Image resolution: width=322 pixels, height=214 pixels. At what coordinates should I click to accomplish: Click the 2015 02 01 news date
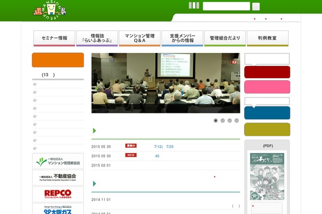101,165
